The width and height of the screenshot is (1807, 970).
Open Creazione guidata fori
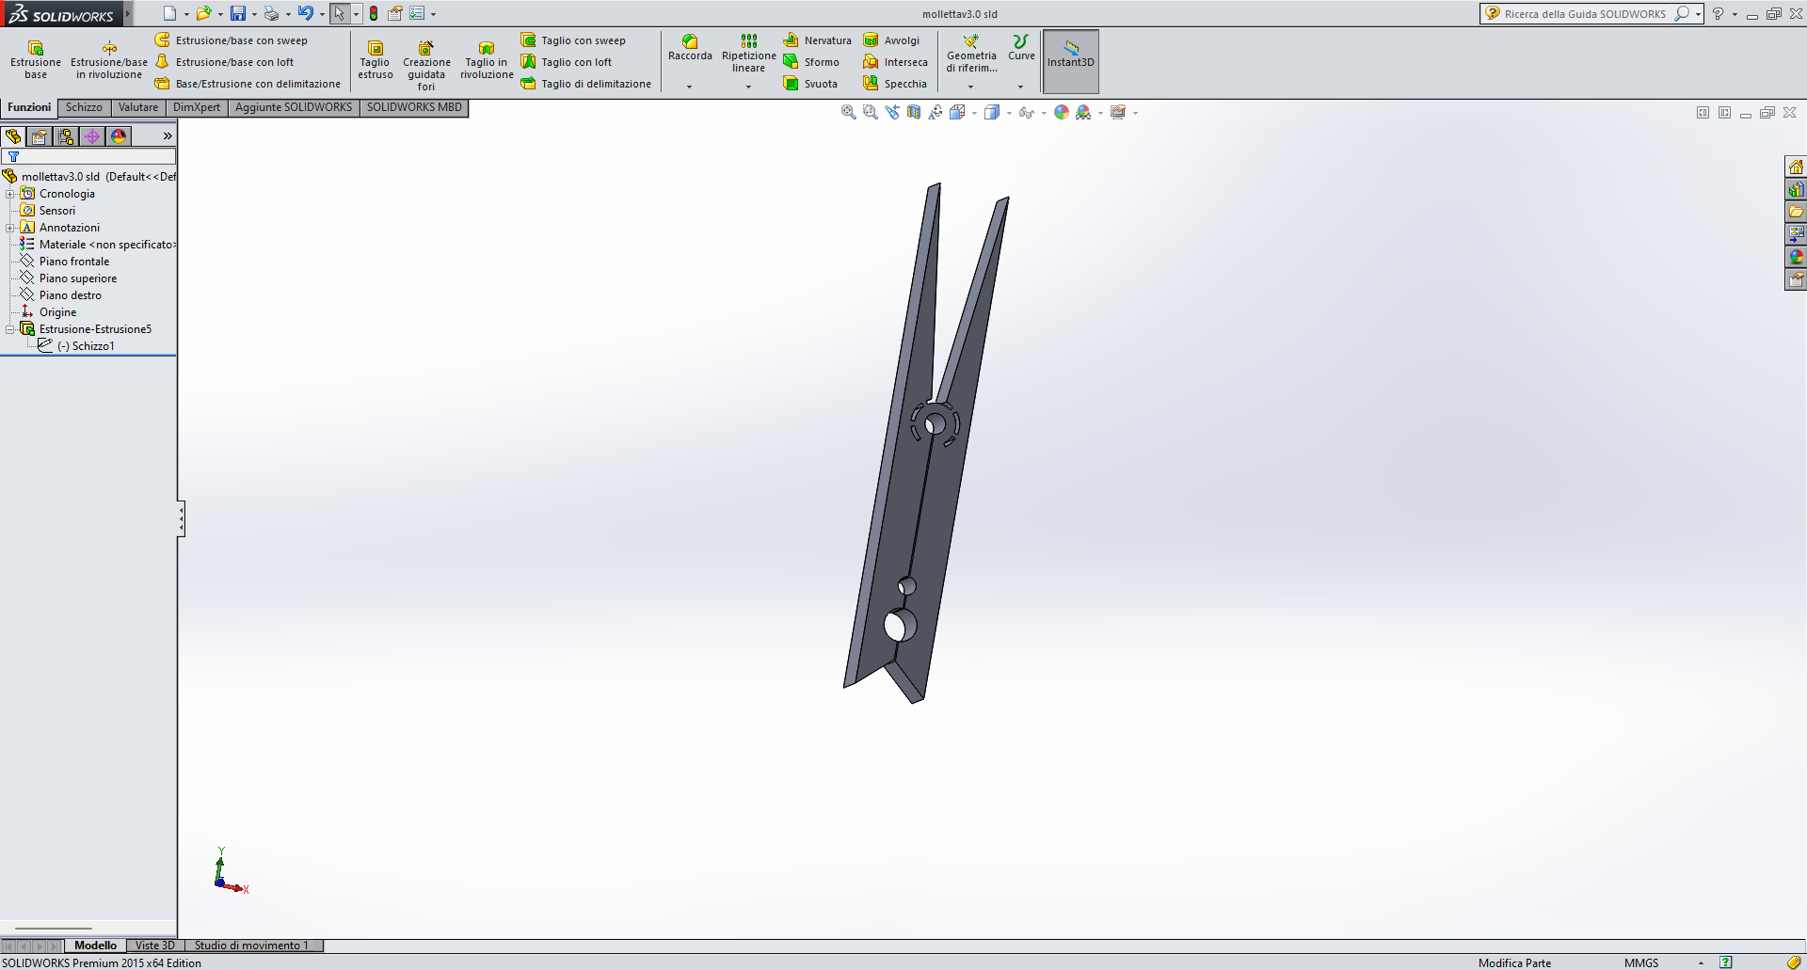point(426,66)
